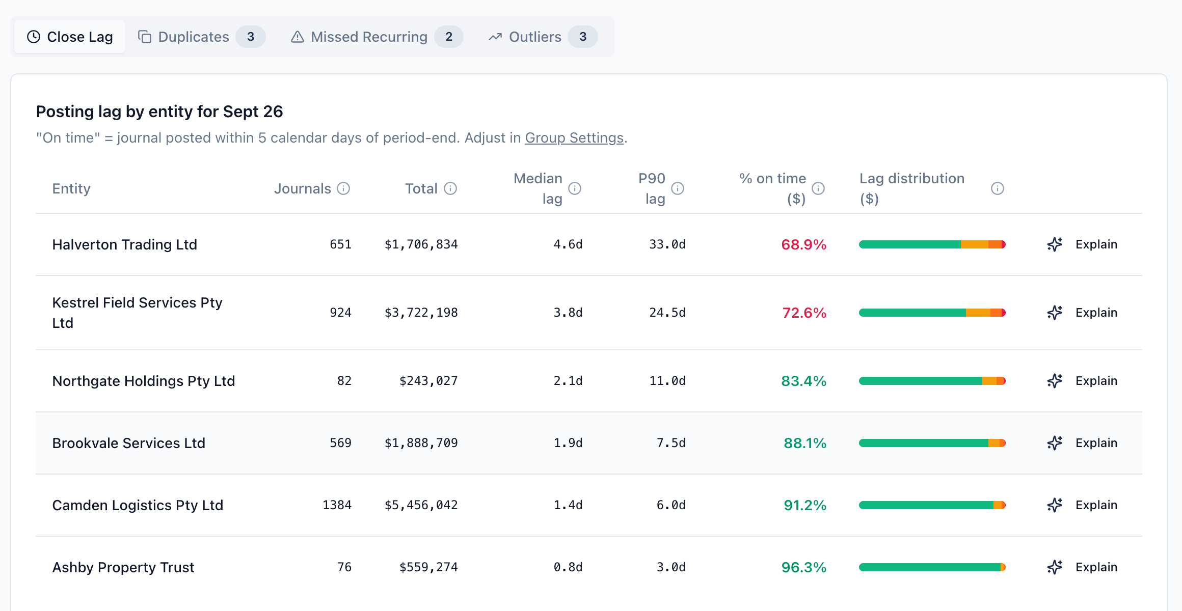Click the Journals column info icon
Viewport: 1182px width, 611px height.
(344, 188)
